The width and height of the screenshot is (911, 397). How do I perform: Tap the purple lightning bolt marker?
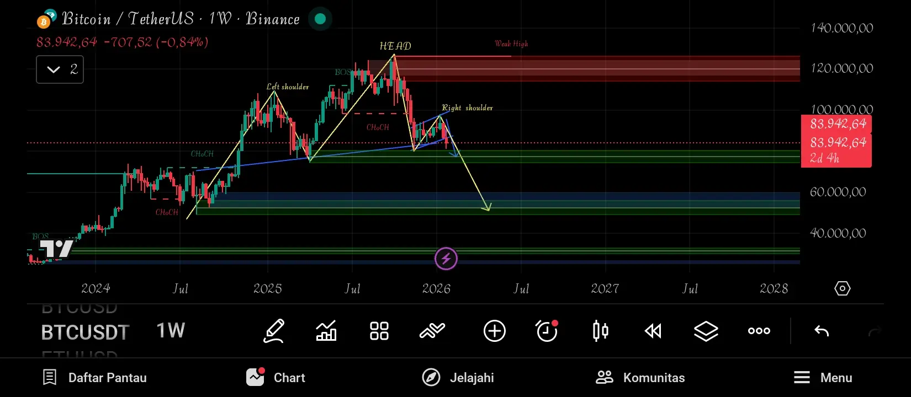[x=446, y=259]
